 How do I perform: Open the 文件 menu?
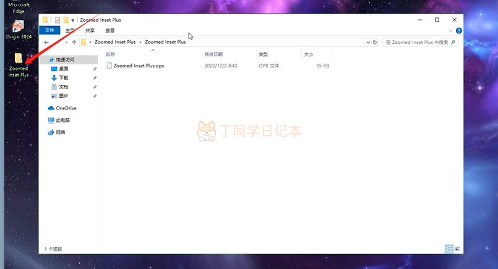50,30
